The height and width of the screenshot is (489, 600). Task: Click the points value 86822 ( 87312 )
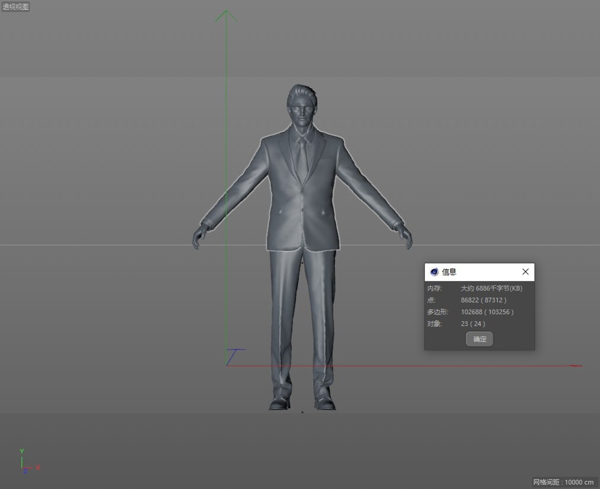[x=483, y=300]
